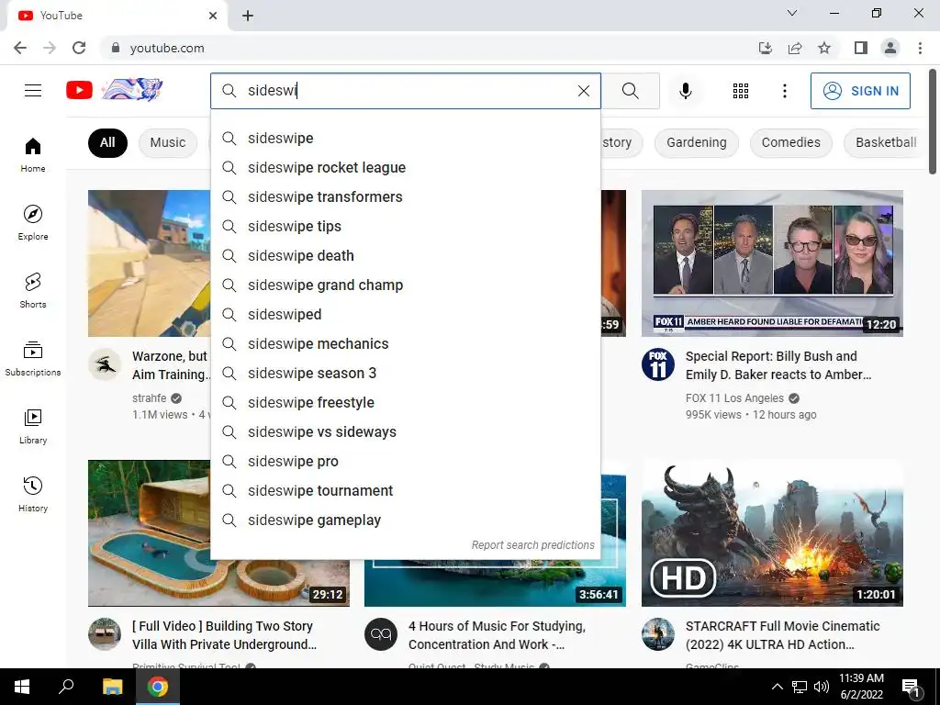Choose the 'sideswipe' suggestion
The height and width of the screenshot is (705, 940).
[x=405, y=138]
